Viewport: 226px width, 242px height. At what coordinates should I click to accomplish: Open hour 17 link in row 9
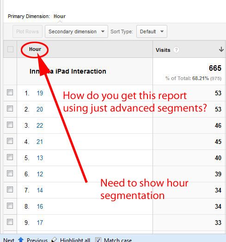(40, 223)
